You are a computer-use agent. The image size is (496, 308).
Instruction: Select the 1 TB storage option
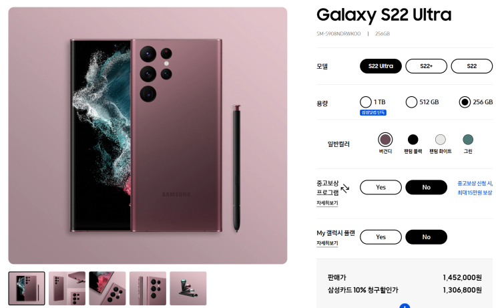[366, 102]
